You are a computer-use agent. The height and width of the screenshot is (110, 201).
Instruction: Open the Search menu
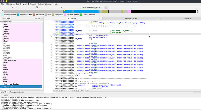[x=19, y=4]
